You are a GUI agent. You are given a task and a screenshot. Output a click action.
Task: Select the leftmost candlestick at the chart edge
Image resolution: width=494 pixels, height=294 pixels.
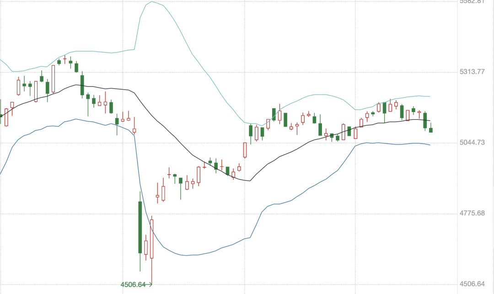pyautogui.click(x=1, y=116)
